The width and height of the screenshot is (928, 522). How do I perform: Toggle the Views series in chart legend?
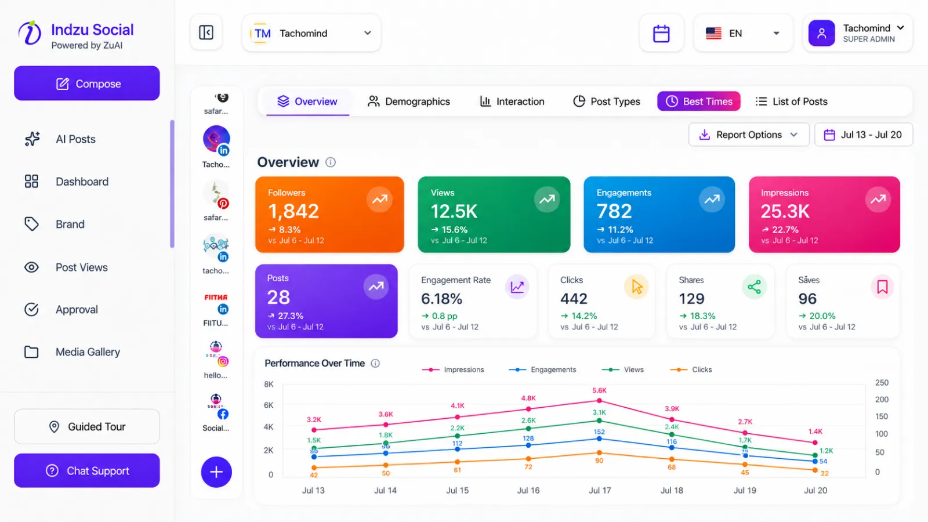coord(623,369)
